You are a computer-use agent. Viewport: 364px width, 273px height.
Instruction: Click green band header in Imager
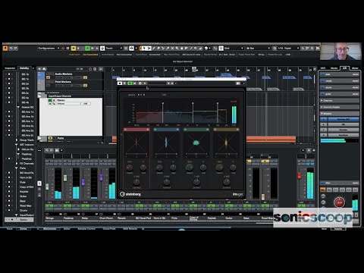coord(196,130)
